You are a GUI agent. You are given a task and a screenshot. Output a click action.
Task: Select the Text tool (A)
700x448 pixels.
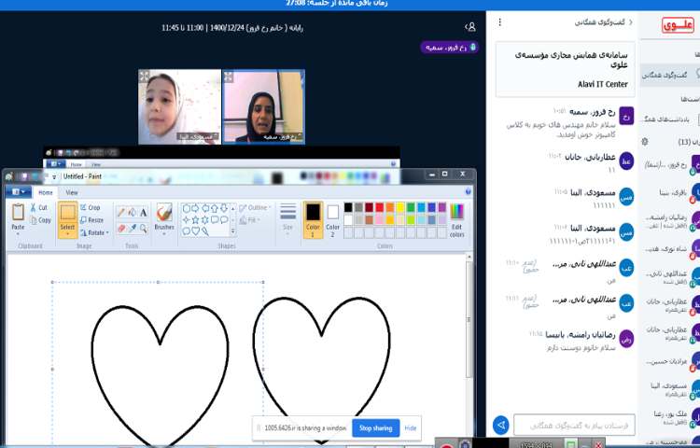tap(144, 213)
